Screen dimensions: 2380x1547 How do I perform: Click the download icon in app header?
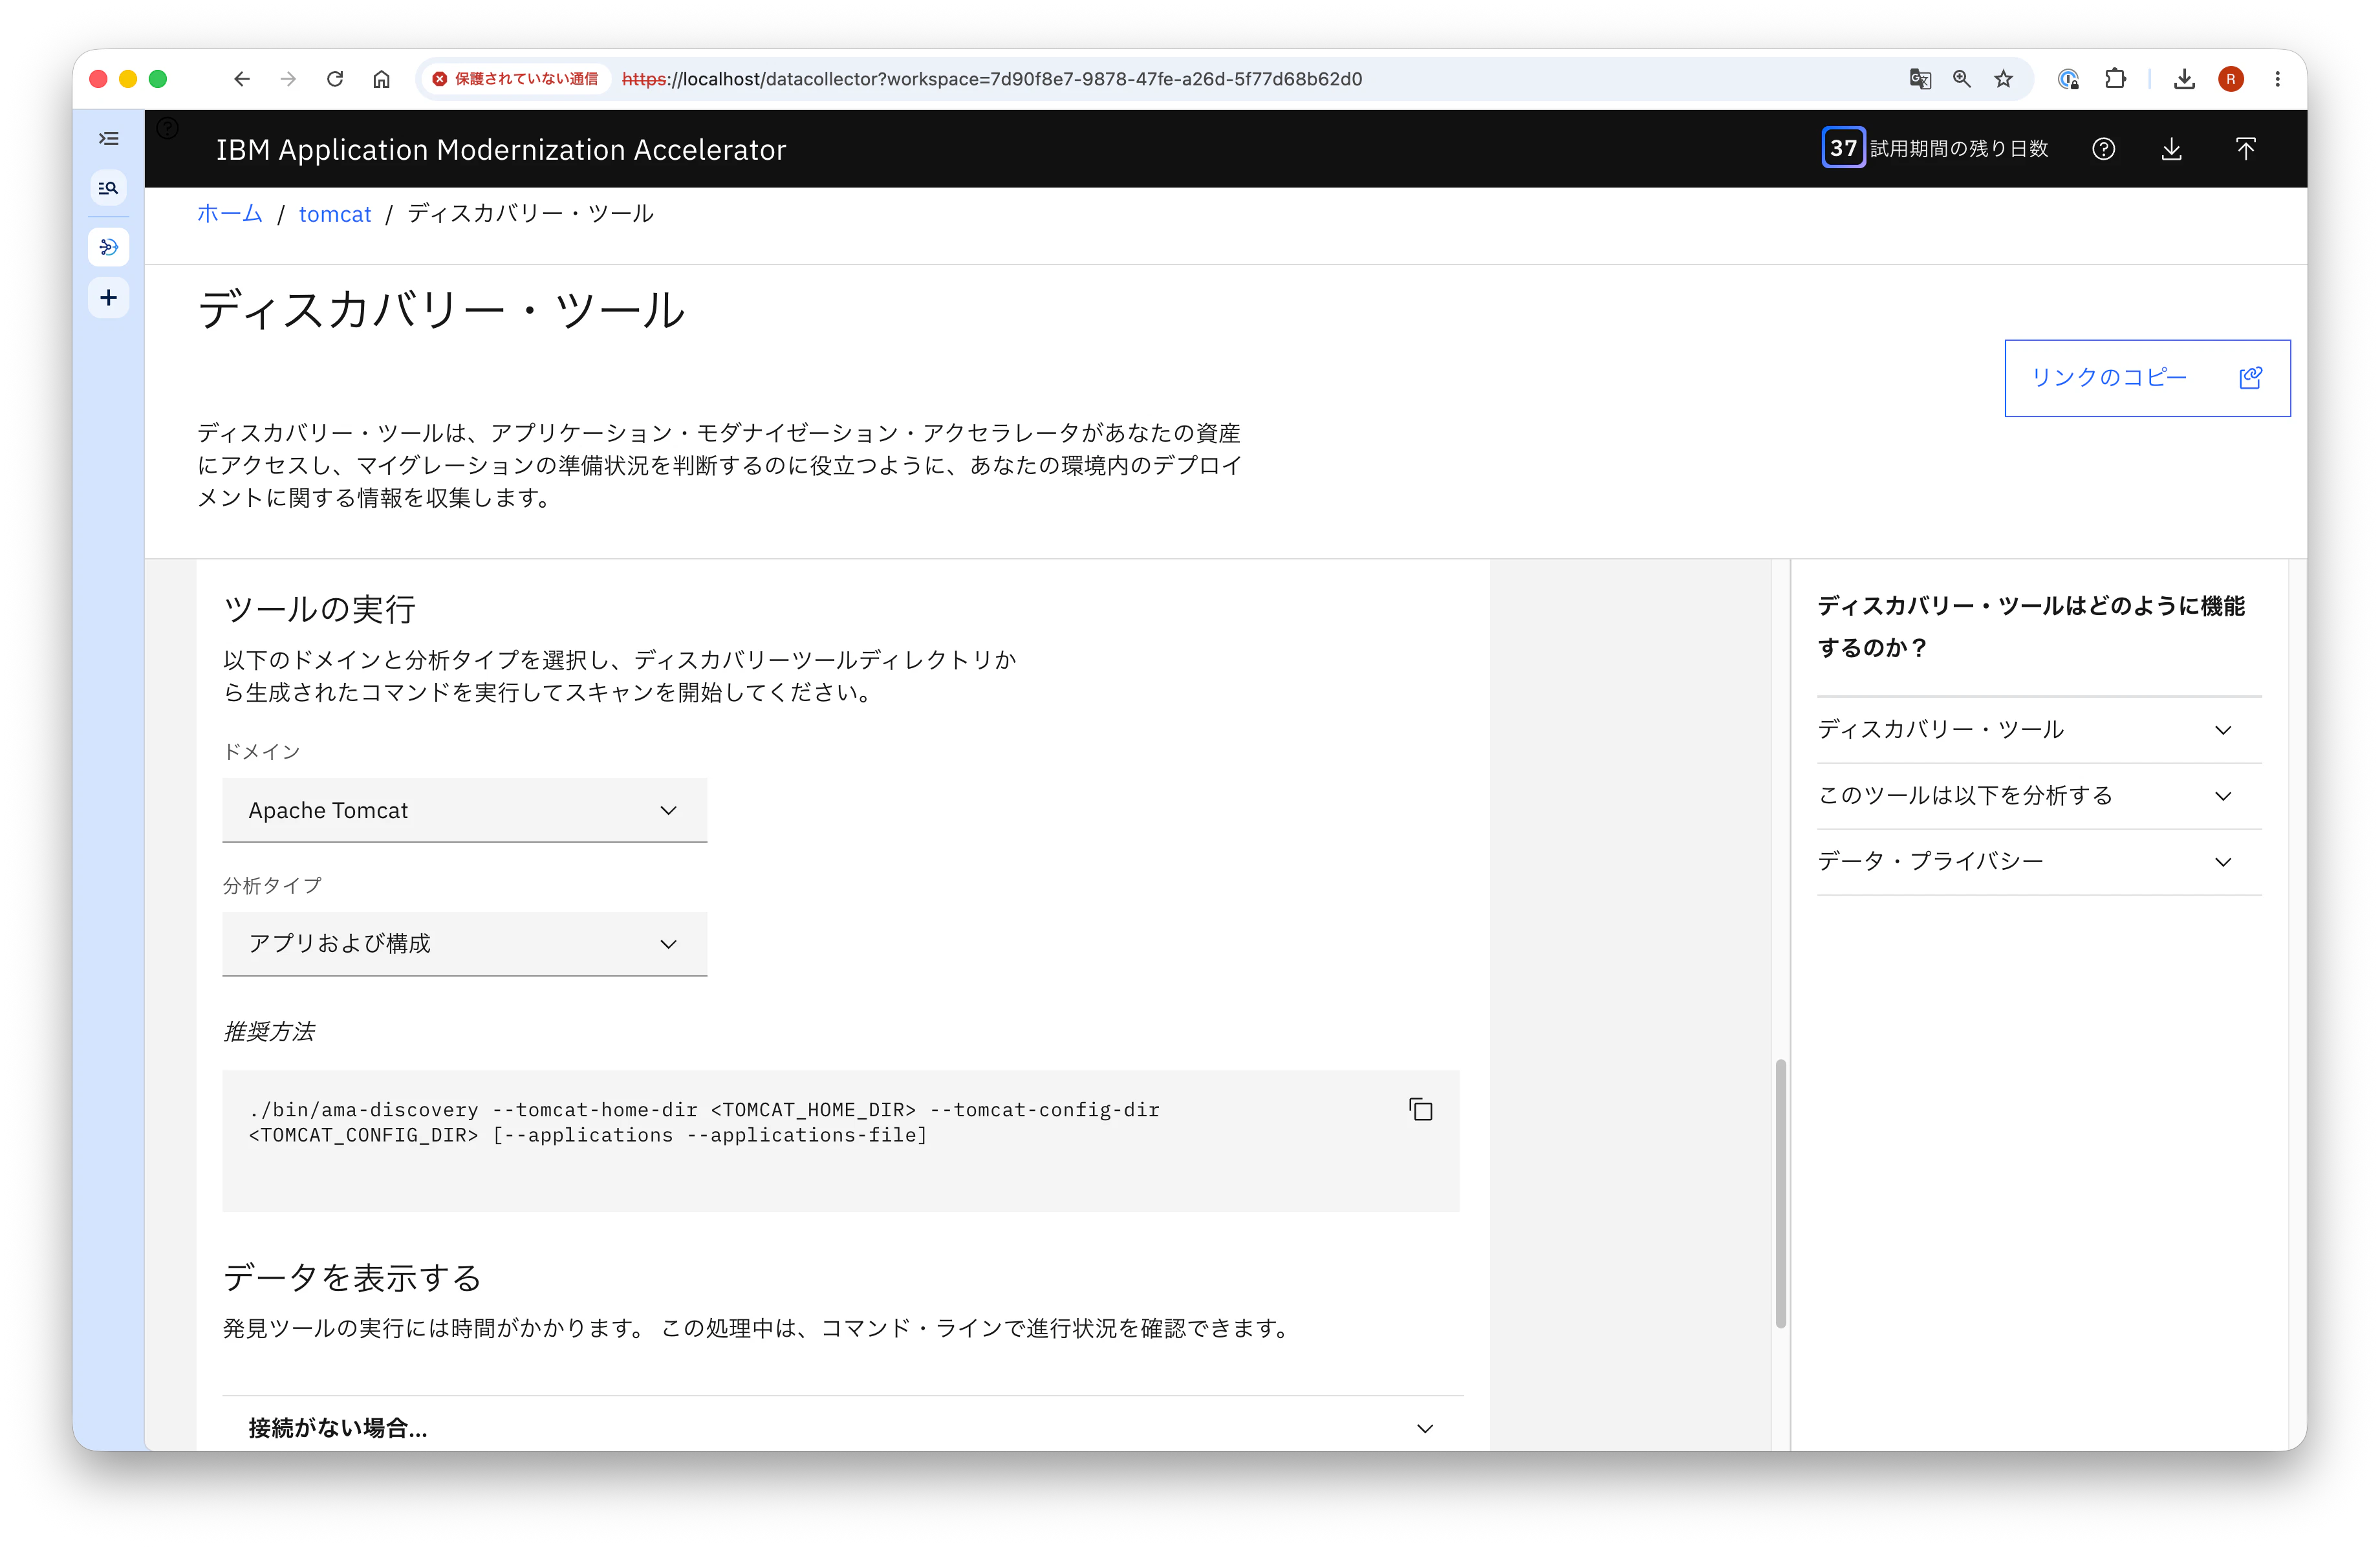pyautogui.click(x=2171, y=149)
